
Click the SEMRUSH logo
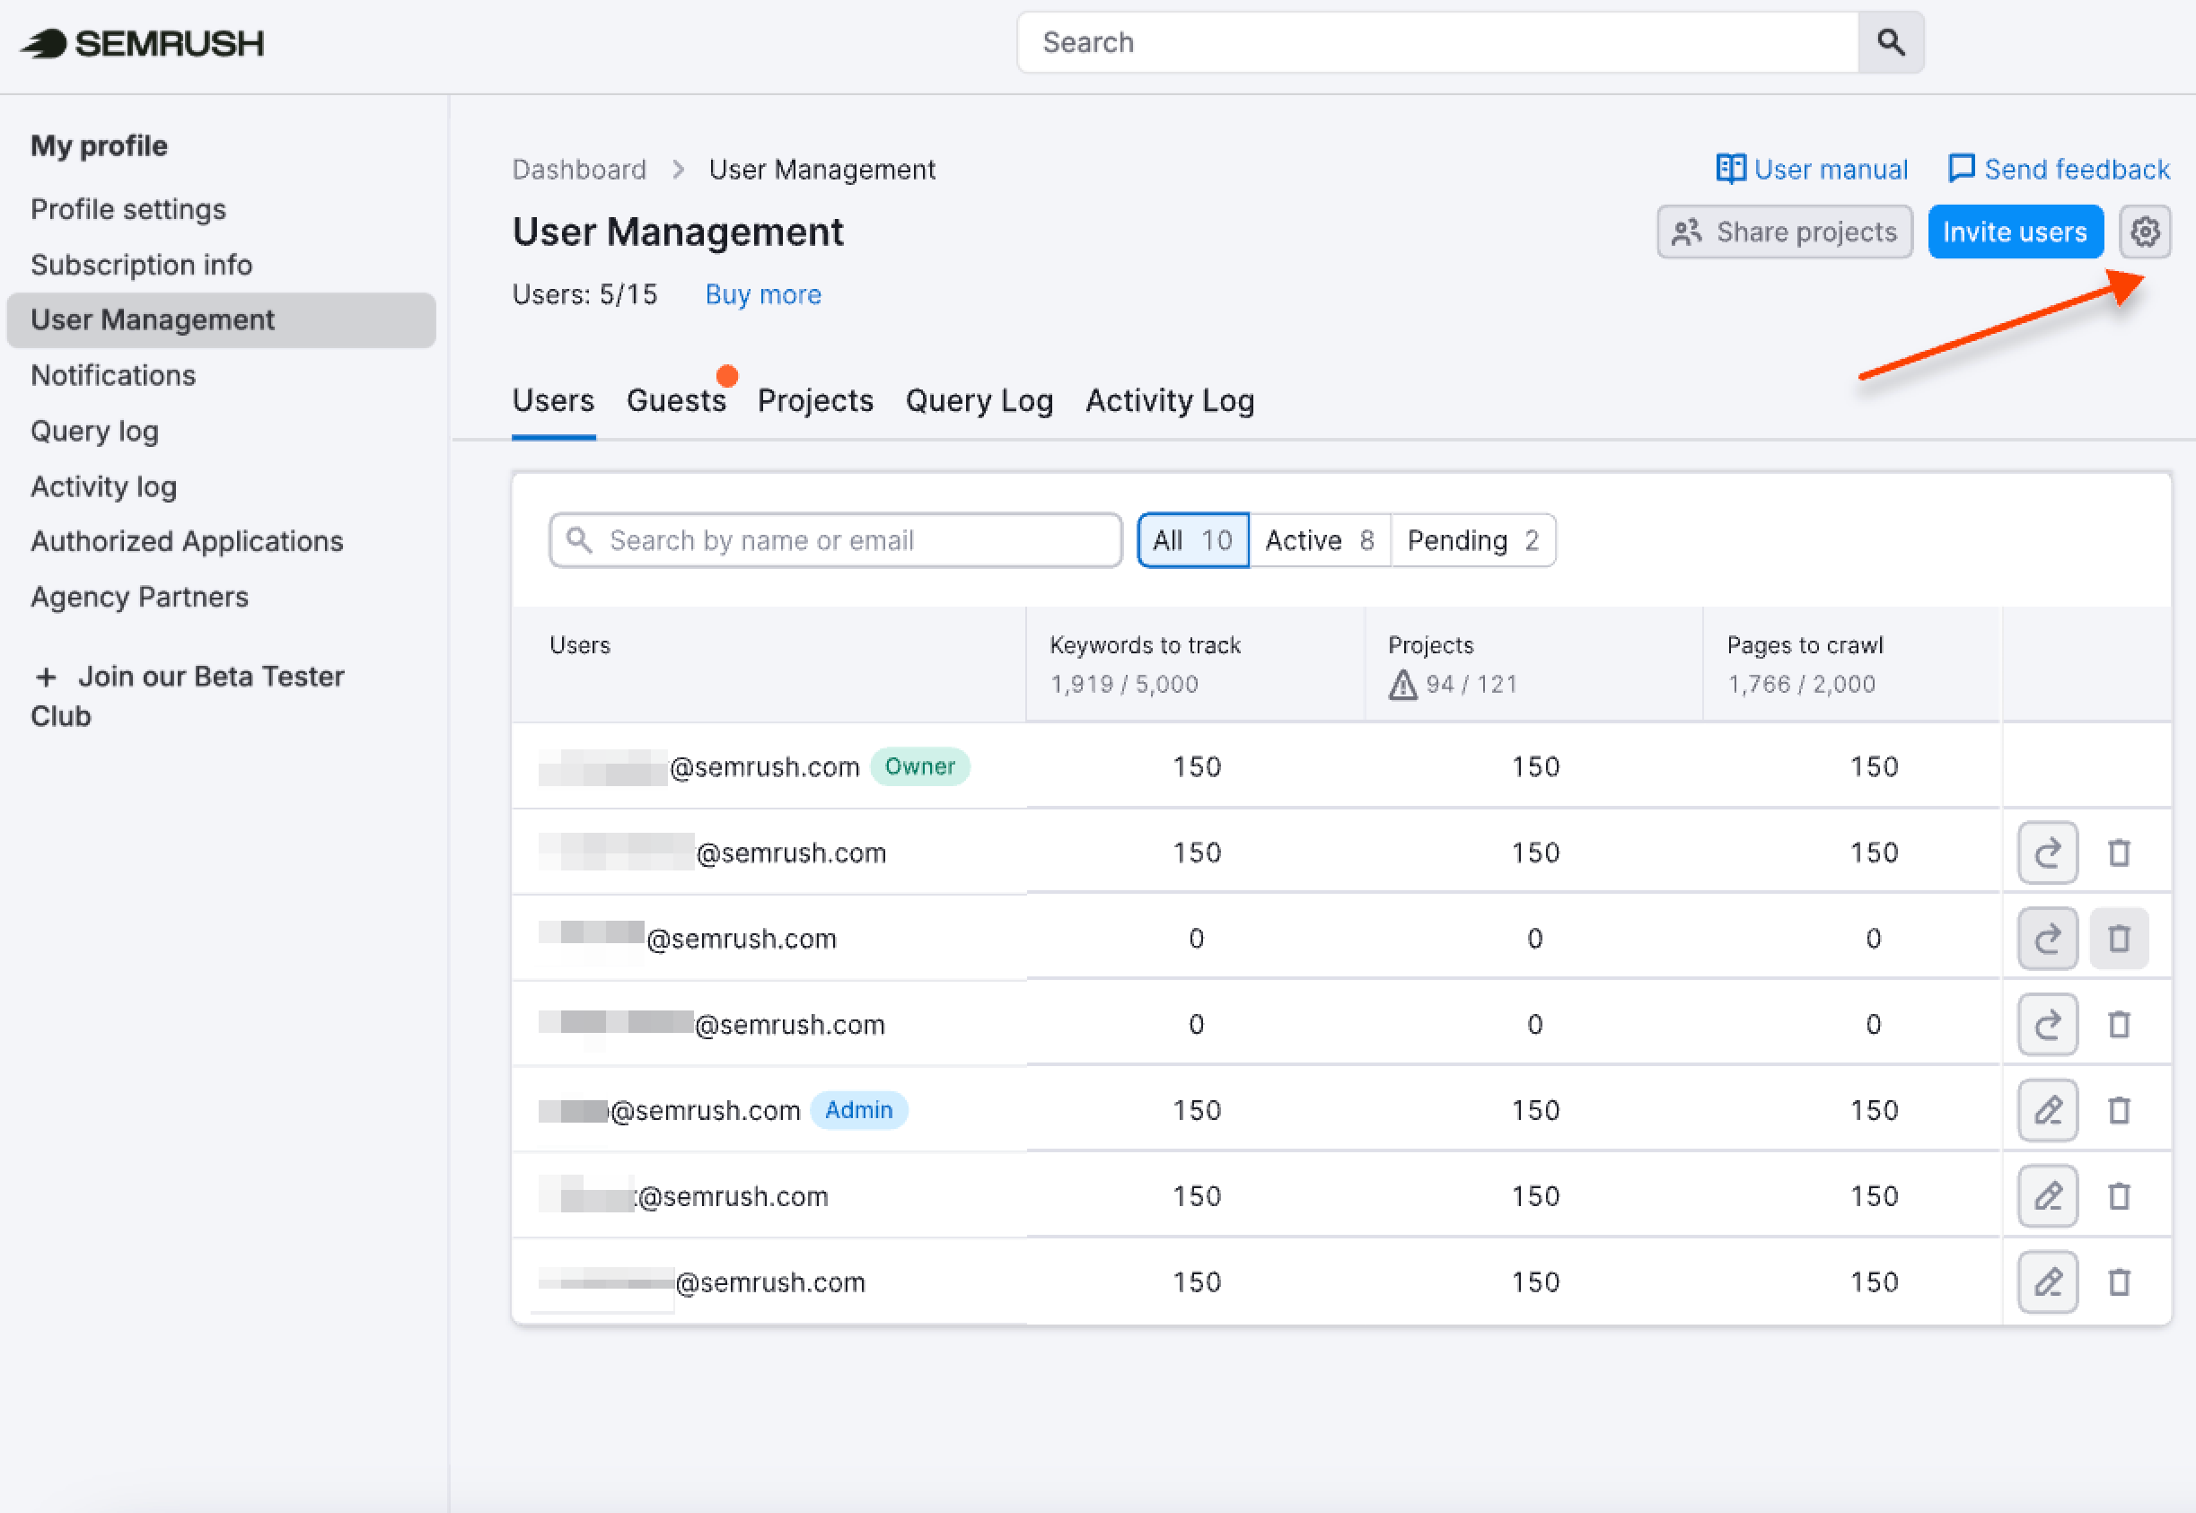[140, 43]
